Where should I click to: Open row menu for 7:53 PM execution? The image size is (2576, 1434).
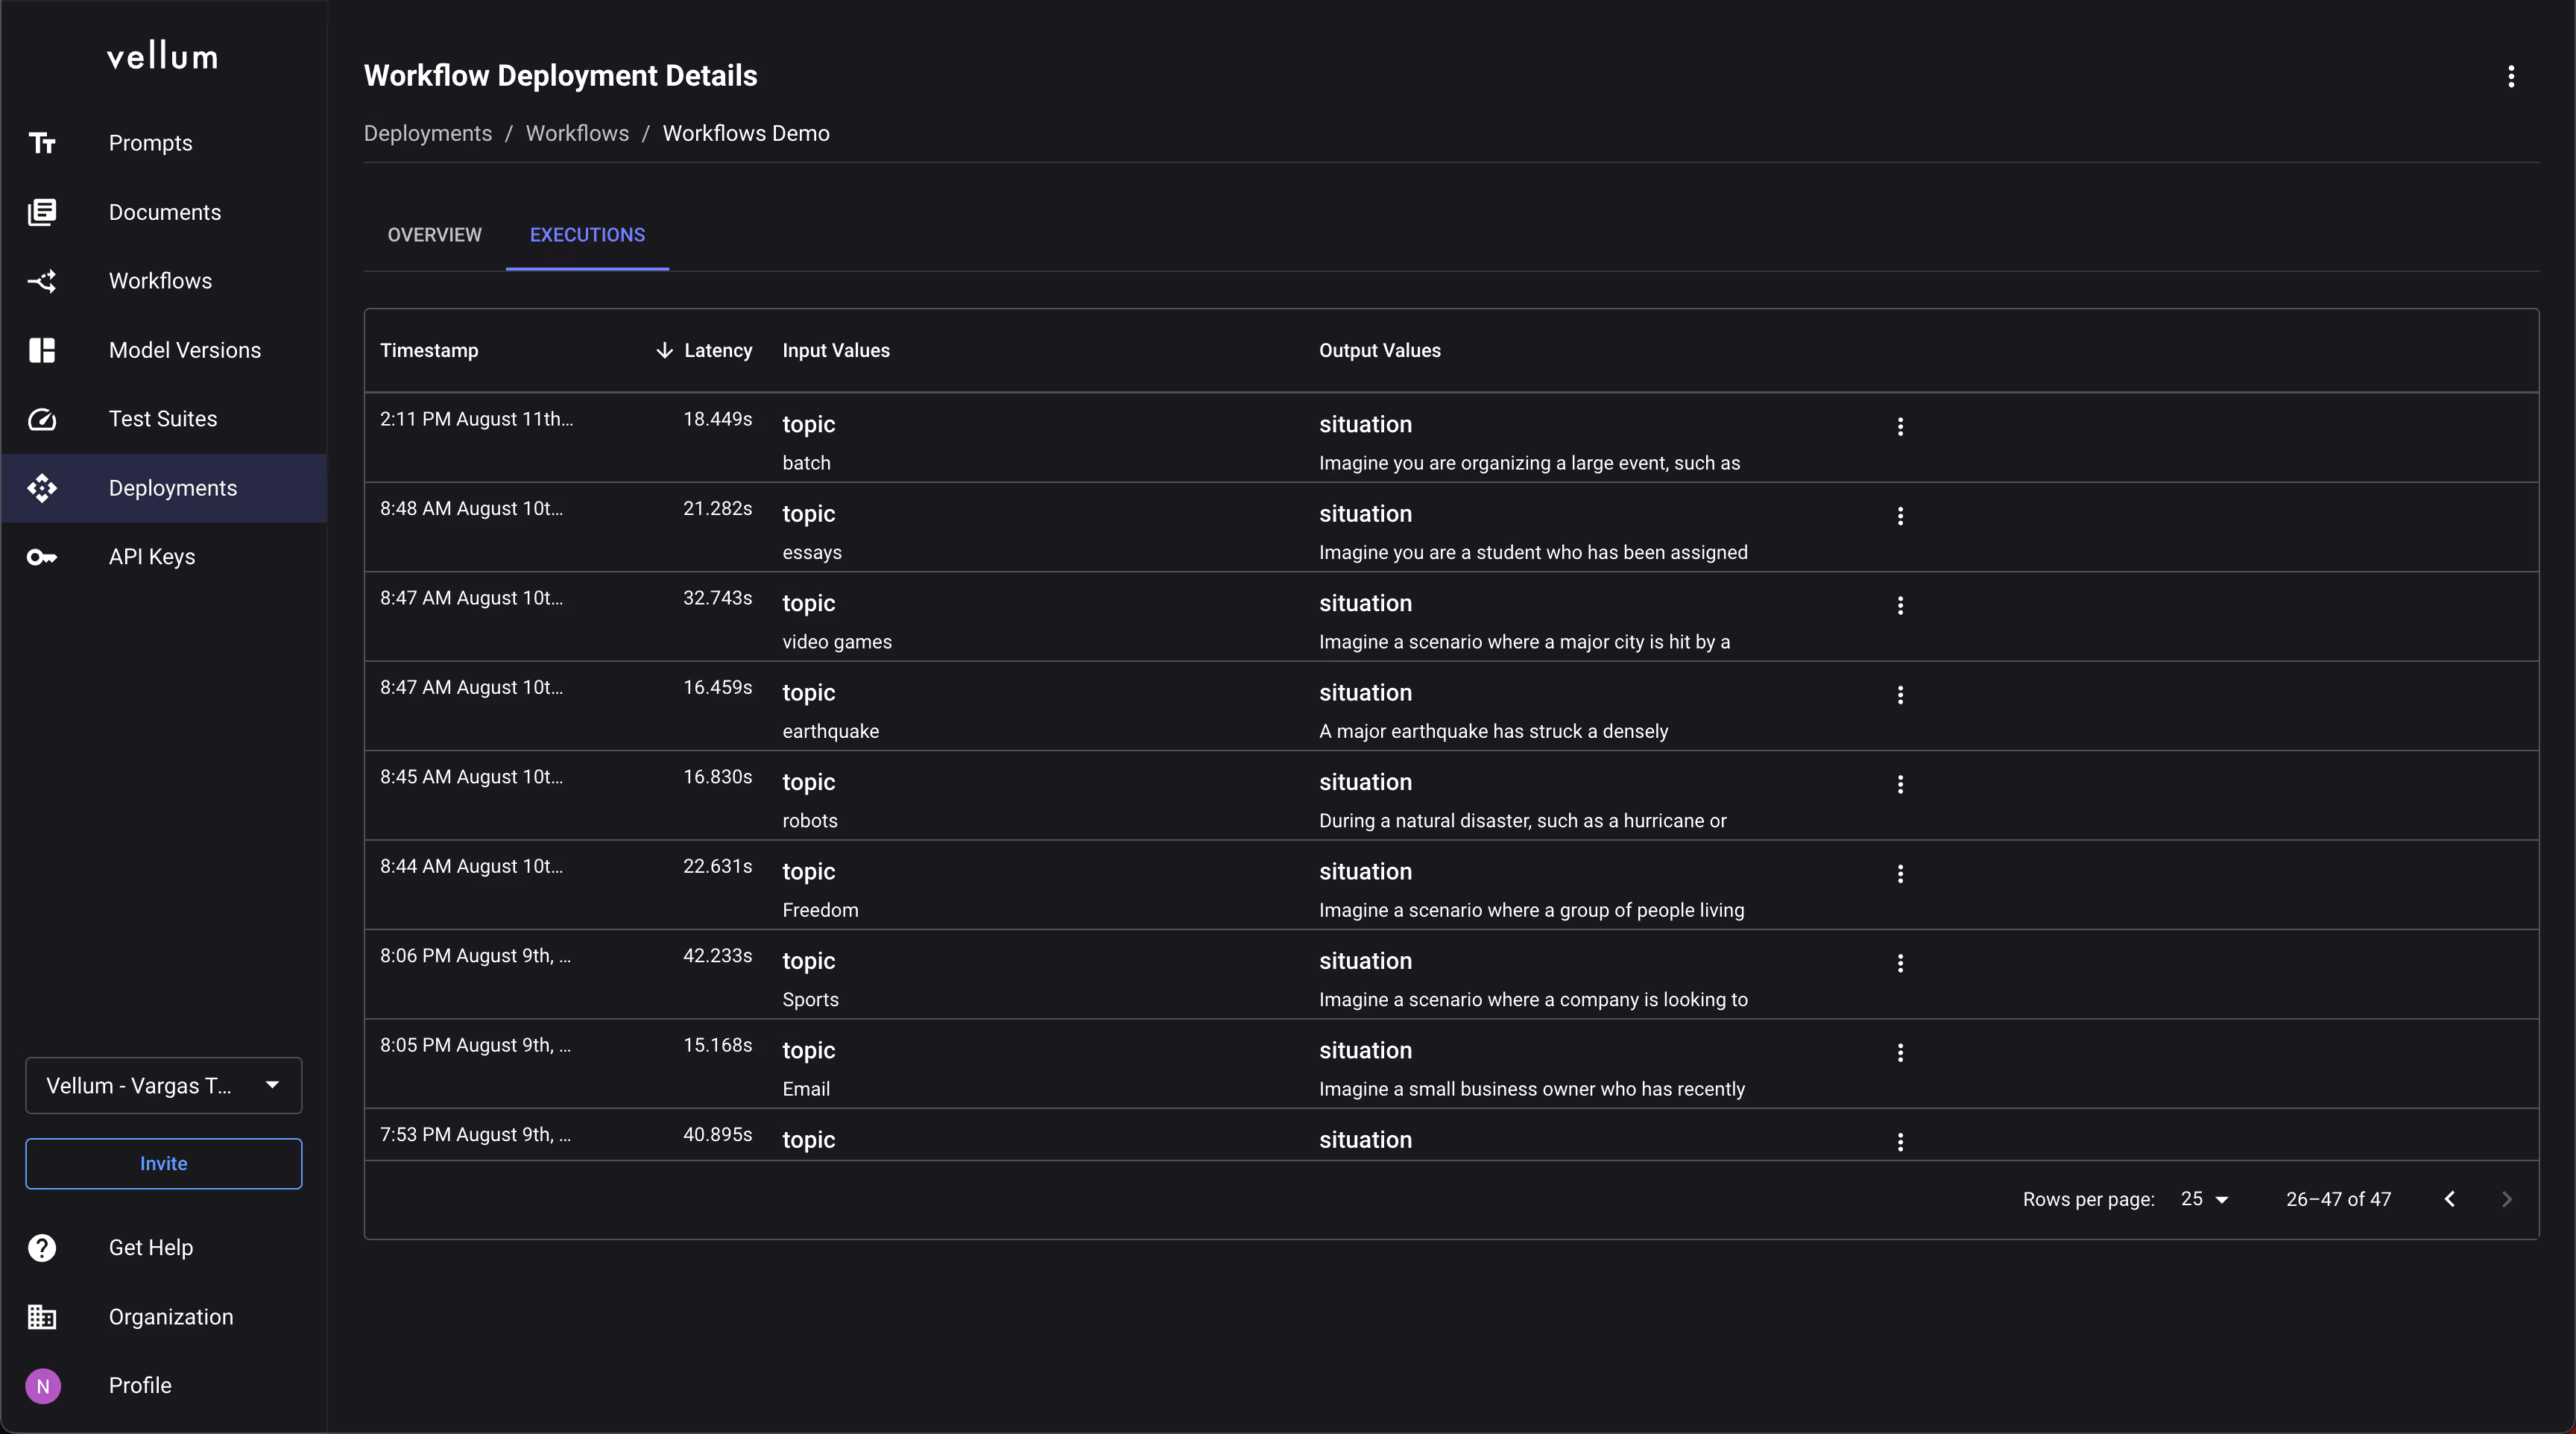pyautogui.click(x=1900, y=1142)
